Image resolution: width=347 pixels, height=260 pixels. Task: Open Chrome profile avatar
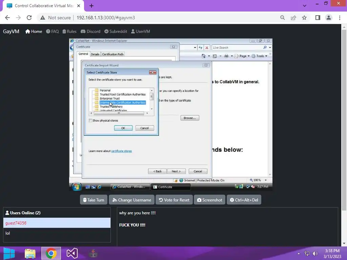[x=329, y=18]
